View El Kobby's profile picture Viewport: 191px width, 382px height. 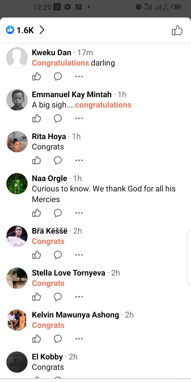[x=17, y=362]
